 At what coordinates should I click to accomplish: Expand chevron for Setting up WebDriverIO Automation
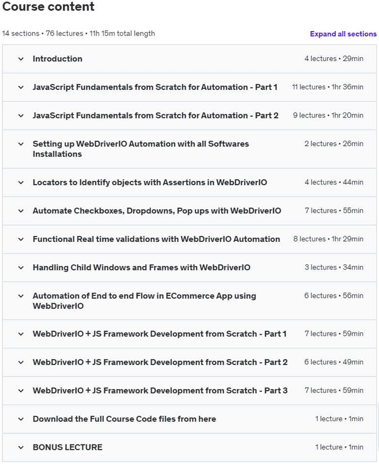click(21, 144)
